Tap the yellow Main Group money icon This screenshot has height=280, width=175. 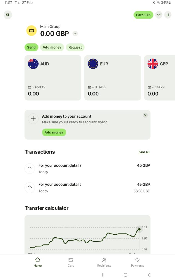31,31
